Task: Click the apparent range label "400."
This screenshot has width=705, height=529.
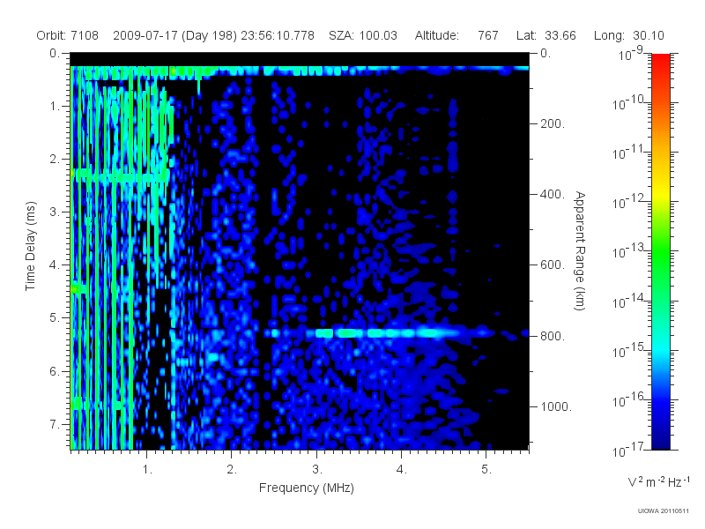Action: [x=553, y=194]
